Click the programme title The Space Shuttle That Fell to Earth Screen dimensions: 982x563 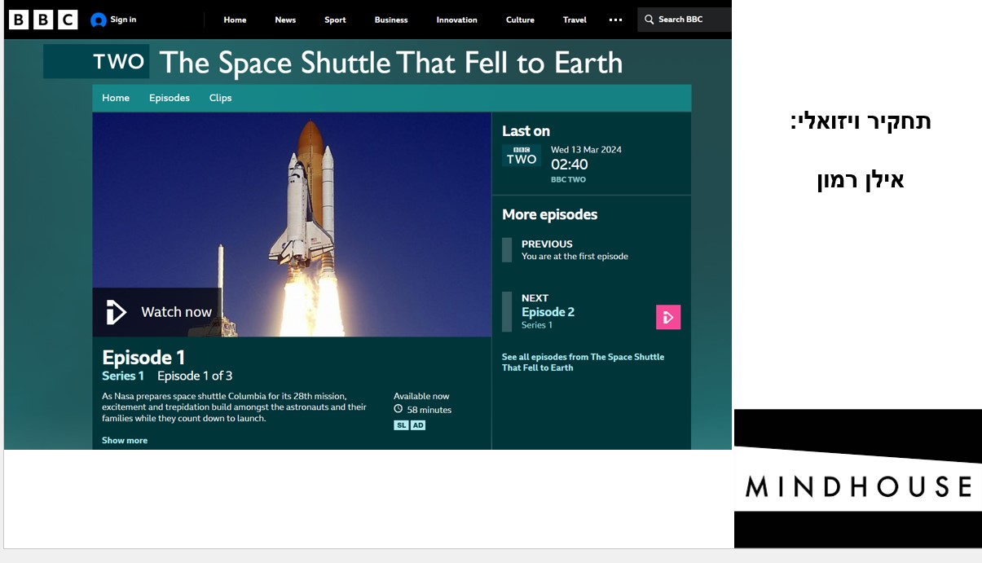(390, 63)
